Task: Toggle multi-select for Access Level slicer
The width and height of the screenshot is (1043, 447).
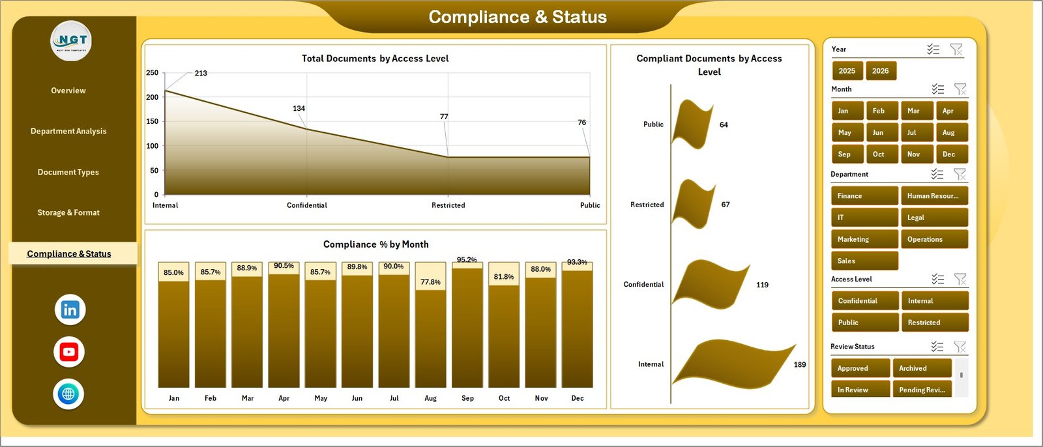Action: pos(938,279)
